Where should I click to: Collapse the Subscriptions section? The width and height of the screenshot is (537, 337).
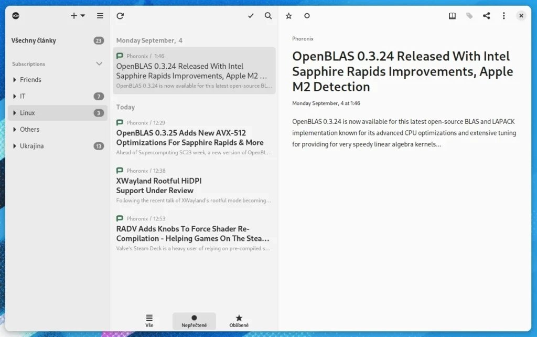pos(100,64)
